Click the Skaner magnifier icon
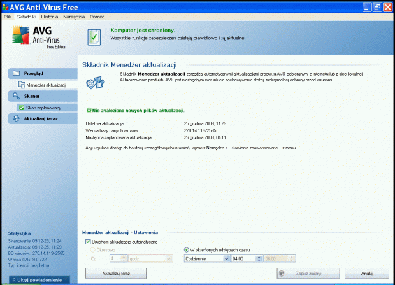Image resolution: width=395 pixels, height=285 pixels. pos(16,96)
